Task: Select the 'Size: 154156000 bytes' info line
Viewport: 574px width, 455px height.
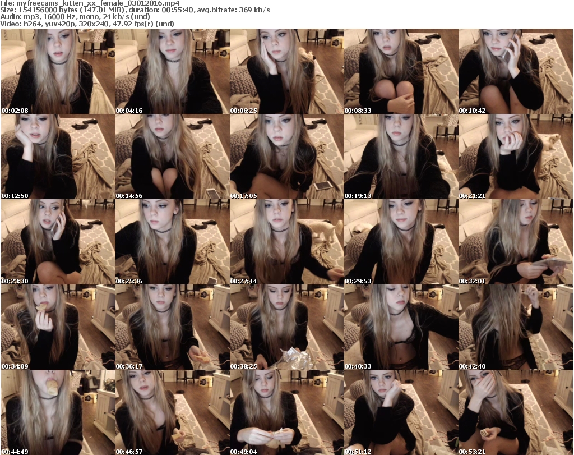Action: point(135,10)
